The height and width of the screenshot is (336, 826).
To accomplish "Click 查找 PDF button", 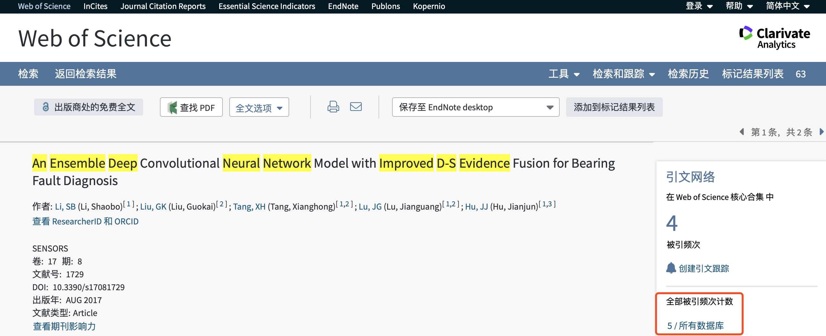I will pos(191,107).
